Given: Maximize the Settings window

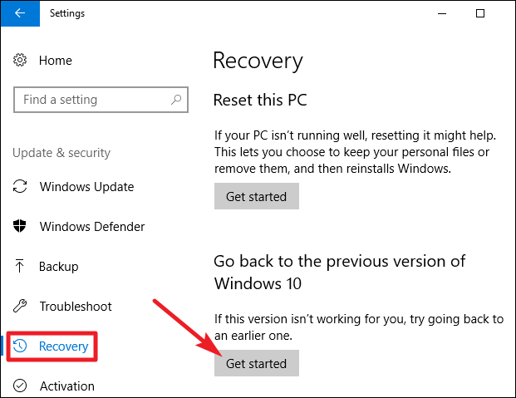Looking at the screenshot, I should (480, 13).
